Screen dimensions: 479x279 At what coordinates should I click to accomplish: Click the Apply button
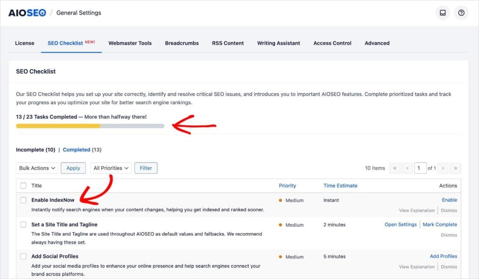[73, 168]
